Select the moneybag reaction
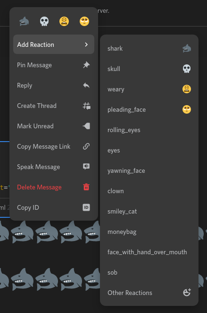207x313 pixels. [x=149, y=232]
